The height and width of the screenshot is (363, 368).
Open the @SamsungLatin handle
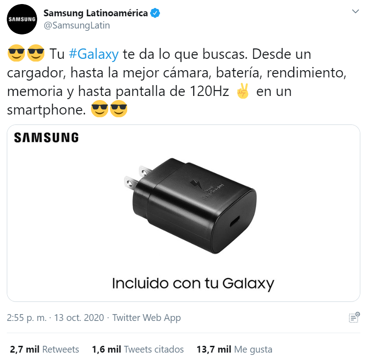pyautogui.click(x=77, y=25)
